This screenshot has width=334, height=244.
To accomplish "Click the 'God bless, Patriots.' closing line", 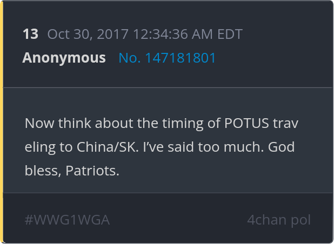I will point(160,159).
